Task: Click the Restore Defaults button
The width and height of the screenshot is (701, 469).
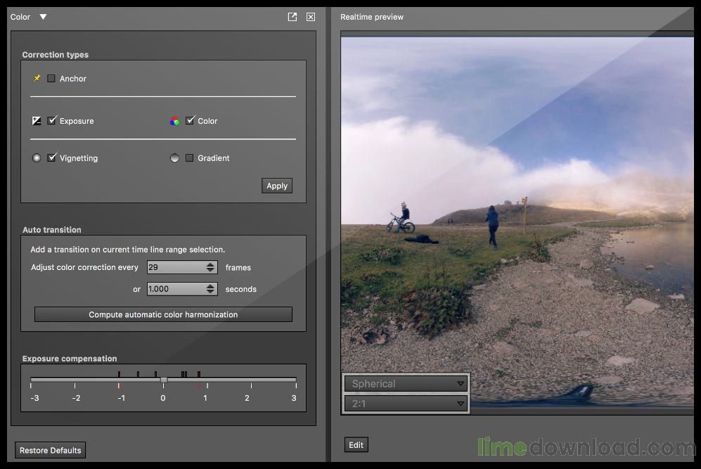Action: pyautogui.click(x=50, y=450)
